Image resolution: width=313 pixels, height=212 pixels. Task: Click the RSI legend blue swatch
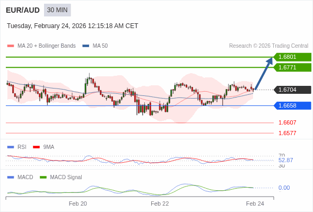point(11,147)
